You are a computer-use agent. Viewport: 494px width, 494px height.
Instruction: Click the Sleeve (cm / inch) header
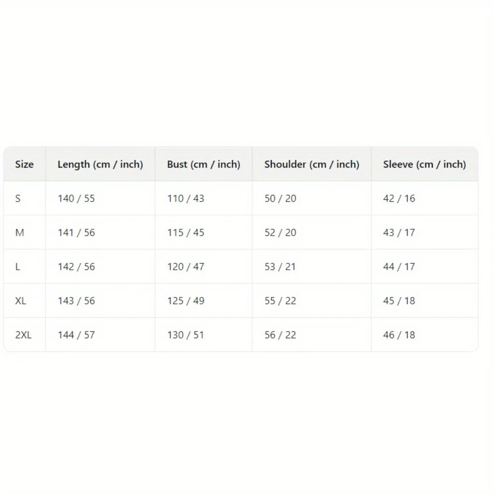pyautogui.click(x=424, y=165)
